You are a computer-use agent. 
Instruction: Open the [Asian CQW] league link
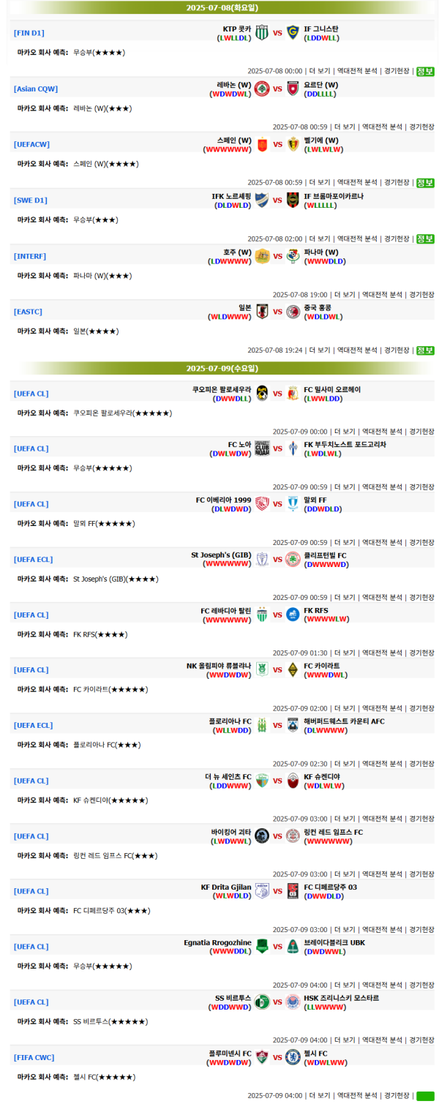click(x=36, y=89)
